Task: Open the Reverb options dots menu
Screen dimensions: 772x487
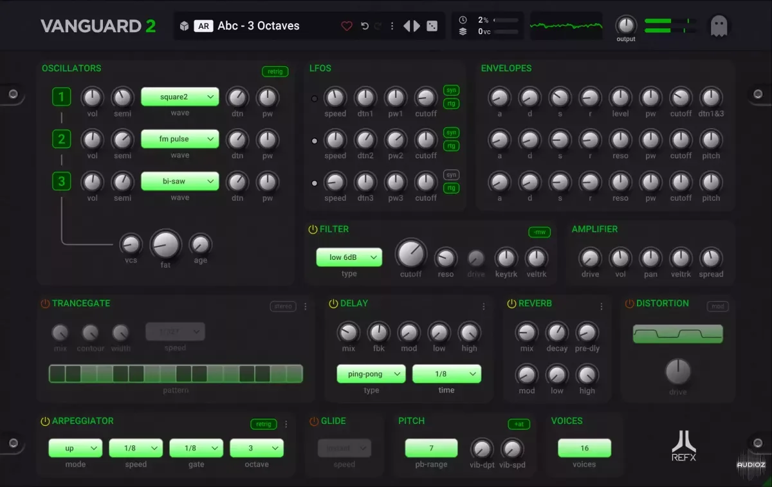Action: (x=602, y=307)
